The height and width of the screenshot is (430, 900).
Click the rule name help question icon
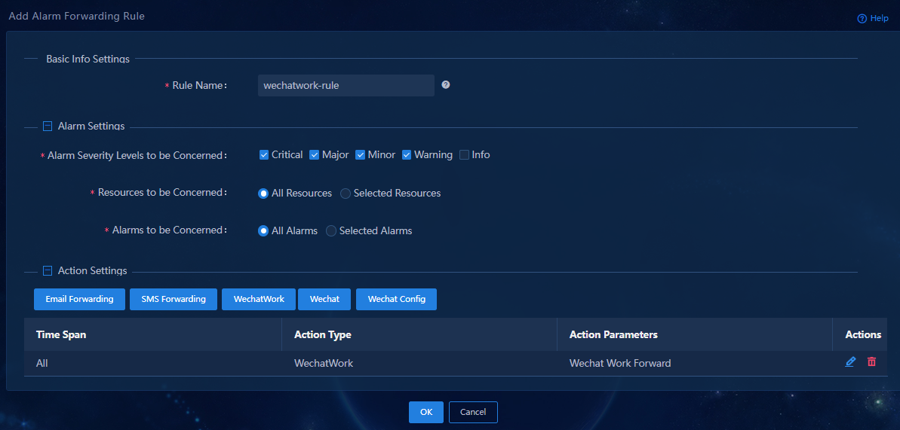445,85
